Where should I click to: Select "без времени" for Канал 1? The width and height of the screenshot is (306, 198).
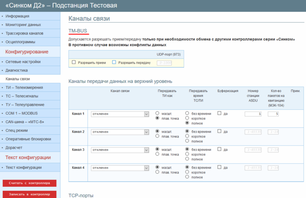point(187,113)
